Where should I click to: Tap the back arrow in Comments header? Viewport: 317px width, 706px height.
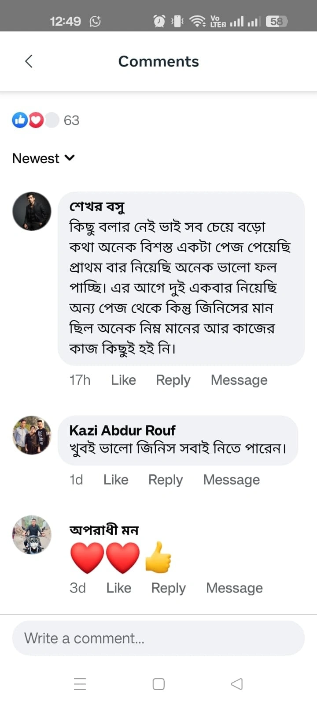point(29,61)
